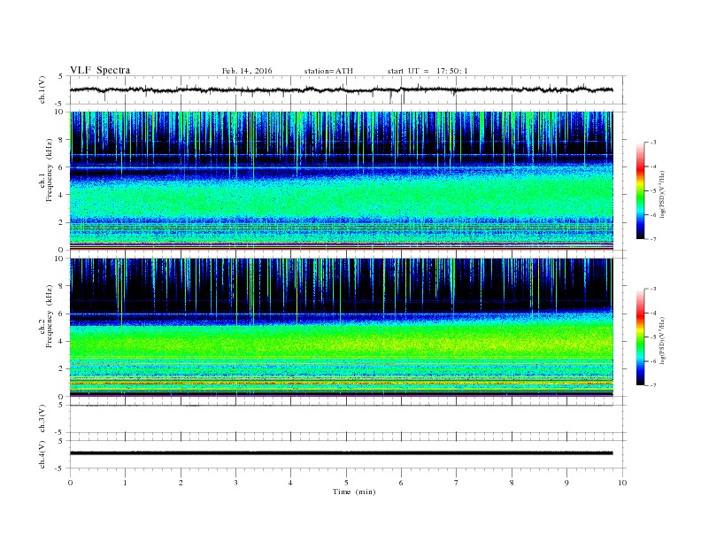Click time axis tick label "5"
Image resolution: width=701 pixels, height=542 pixels.
pyautogui.click(x=346, y=483)
